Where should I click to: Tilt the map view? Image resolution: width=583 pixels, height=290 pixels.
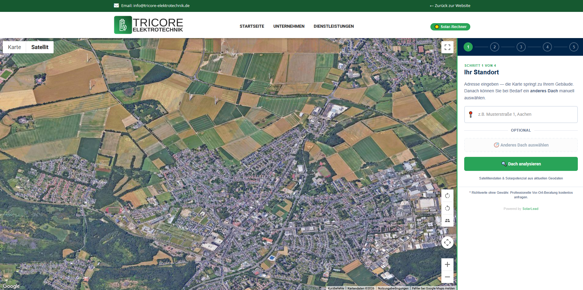[x=447, y=221]
